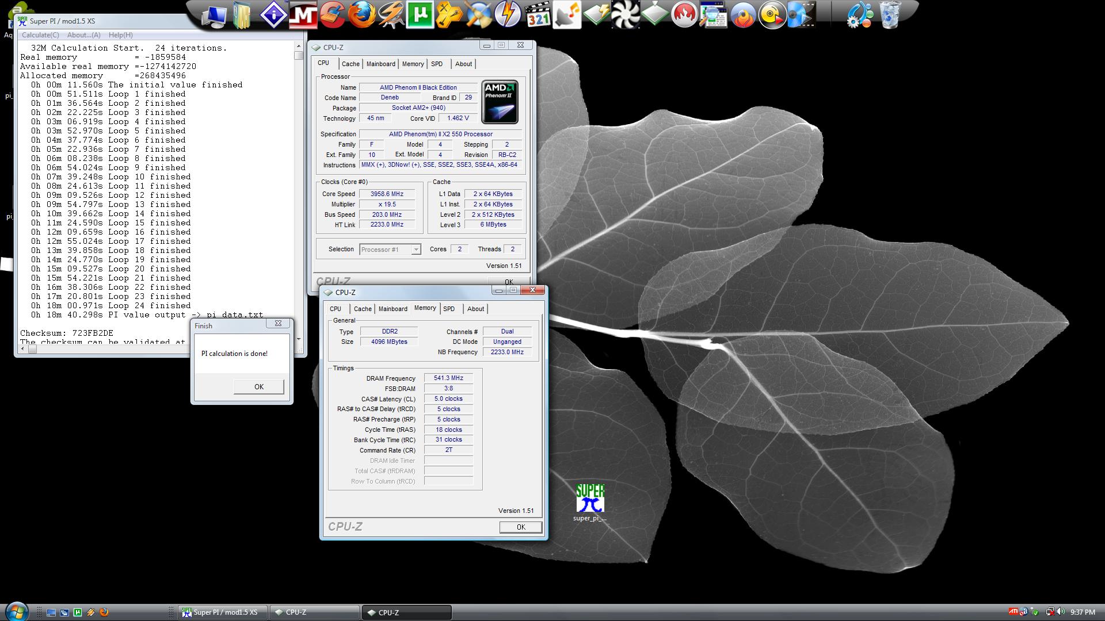
Task: Switch to Super PI / mod1.5 XS taskbar button
Action: (223, 612)
